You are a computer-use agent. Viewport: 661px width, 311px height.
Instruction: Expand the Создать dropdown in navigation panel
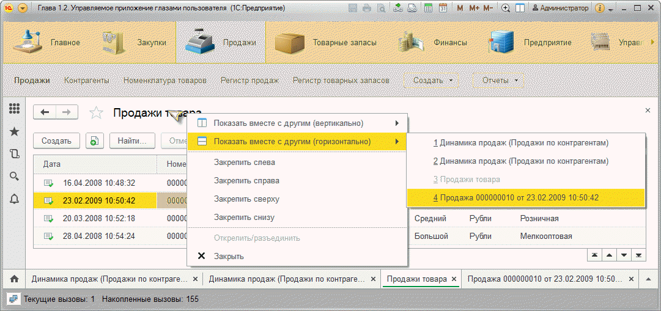click(431, 80)
